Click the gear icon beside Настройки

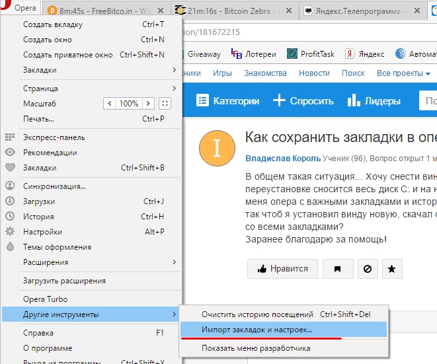[x=10, y=231]
